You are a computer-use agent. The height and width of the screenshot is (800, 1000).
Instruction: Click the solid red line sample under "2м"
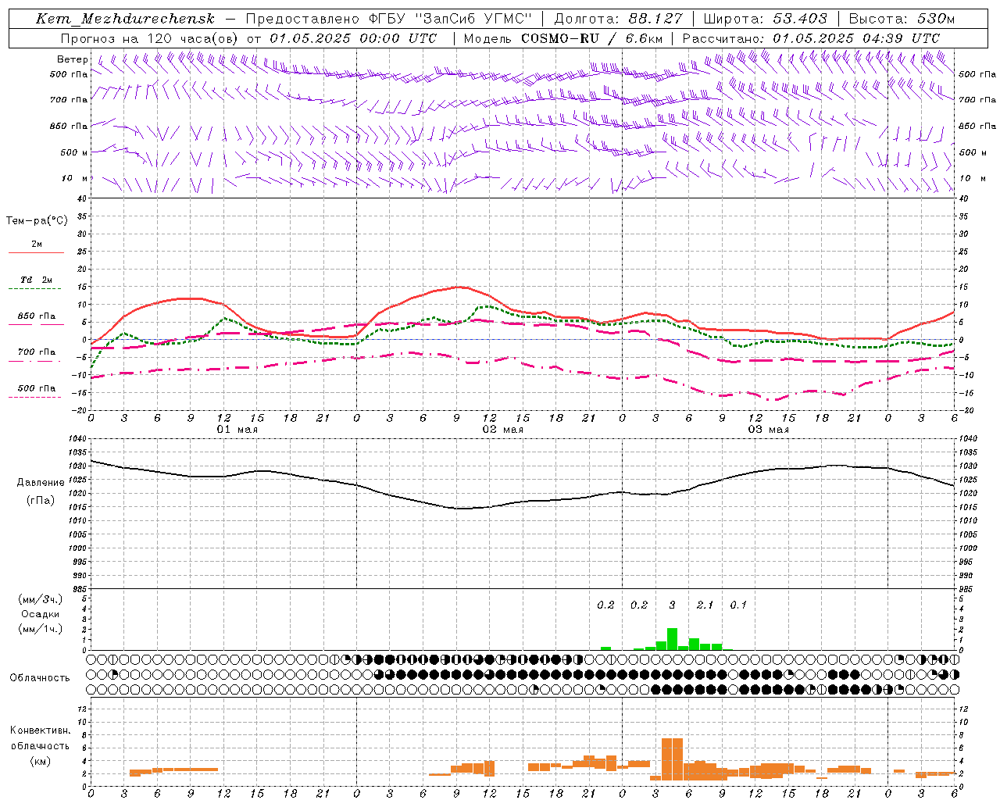pos(36,253)
